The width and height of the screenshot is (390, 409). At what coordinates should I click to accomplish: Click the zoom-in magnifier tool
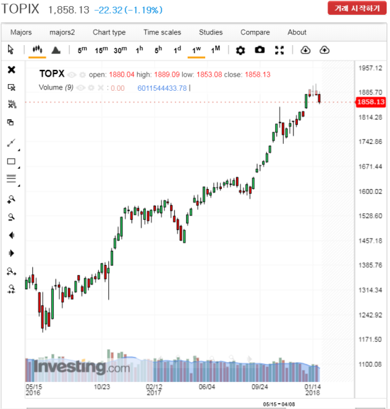click(11, 200)
